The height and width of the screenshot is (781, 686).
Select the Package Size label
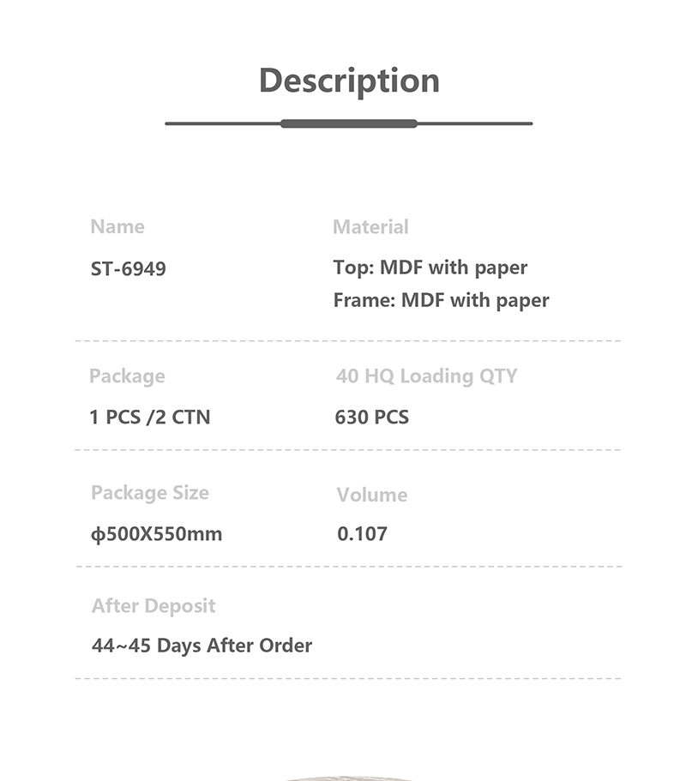click(x=150, y=493)
